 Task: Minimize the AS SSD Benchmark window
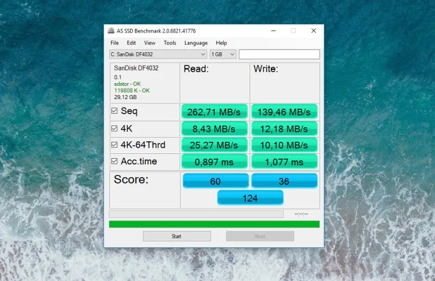tap(272, 31)
